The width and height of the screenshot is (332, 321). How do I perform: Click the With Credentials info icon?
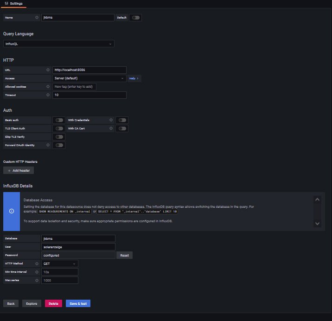point(111,120)
